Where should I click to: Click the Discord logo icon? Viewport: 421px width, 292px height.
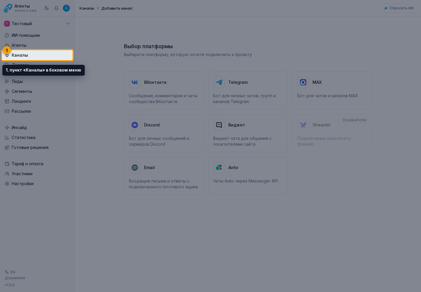pos(135,125)
